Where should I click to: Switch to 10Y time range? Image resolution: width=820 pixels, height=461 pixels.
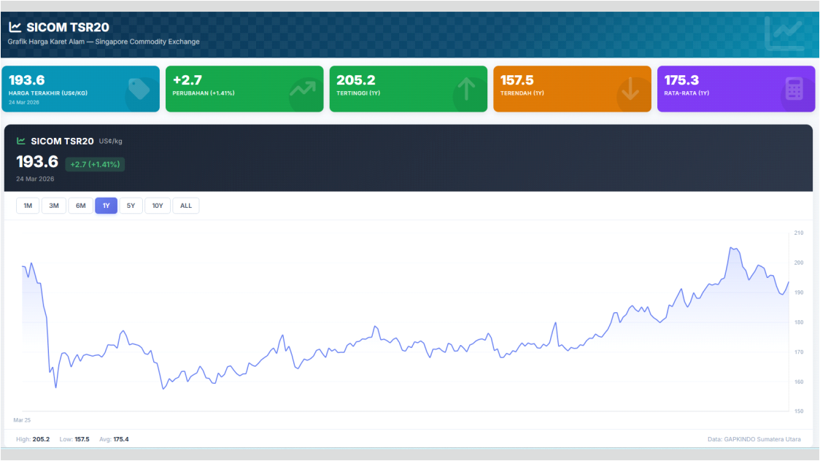[x=158, y=206]
